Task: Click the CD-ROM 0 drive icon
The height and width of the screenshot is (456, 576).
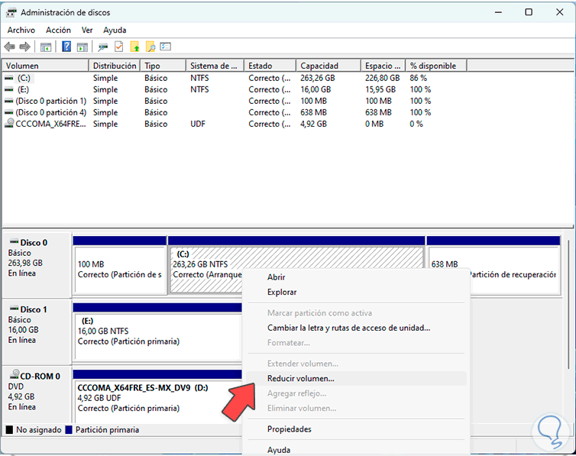Action: [15, 374]
